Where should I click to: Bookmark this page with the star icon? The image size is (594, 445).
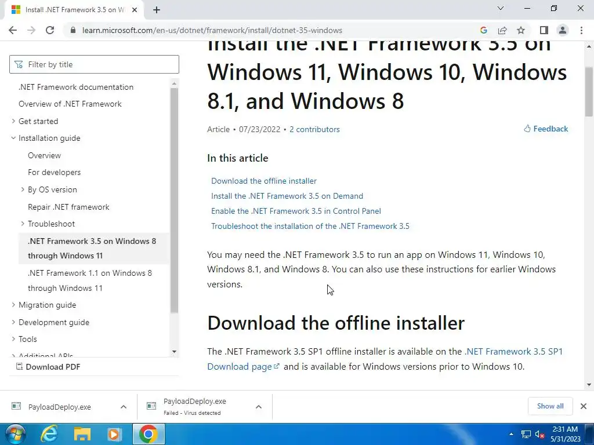click(x=521, y=30)
